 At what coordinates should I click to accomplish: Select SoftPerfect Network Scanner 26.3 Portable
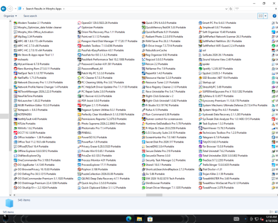225,37
